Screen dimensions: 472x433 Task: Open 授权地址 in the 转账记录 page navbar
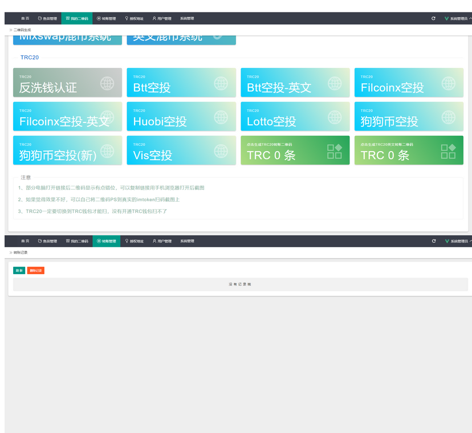tap(135, 241)
